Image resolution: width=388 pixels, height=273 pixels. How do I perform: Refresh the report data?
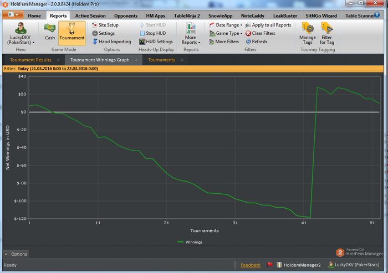[x=256, y=42]
